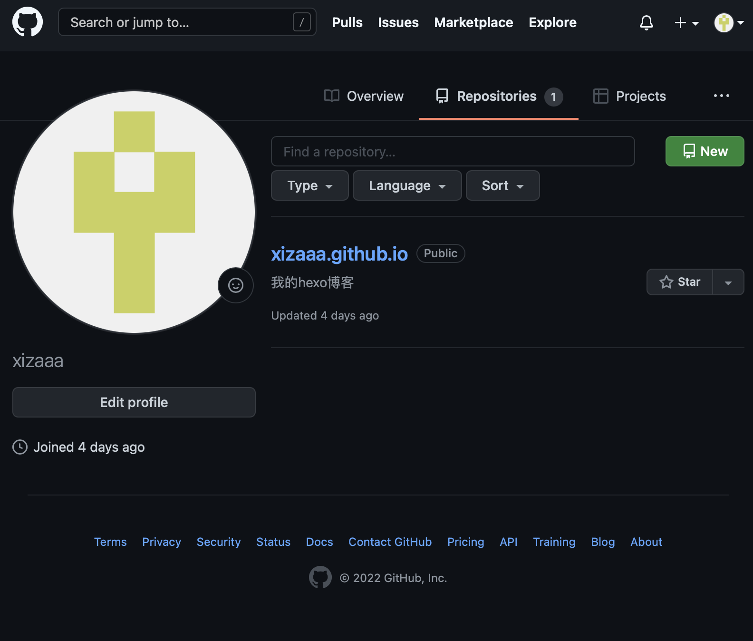Open the xizaaa.github.io repository link
Image resolution: width=753 pixels, height=641 pixels.
click(x=339, y=254)
